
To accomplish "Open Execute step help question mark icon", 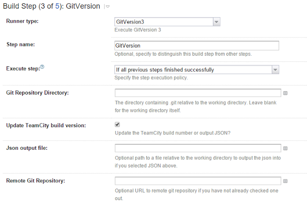I will click(x=42, y=67).
